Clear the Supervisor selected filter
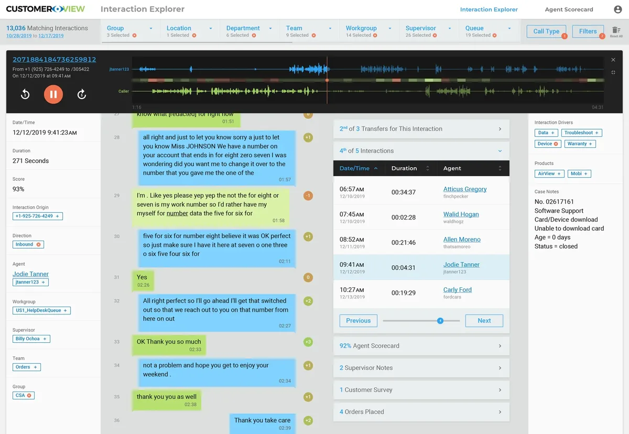The width and height of the screenshot is (629, 434). 435,36
